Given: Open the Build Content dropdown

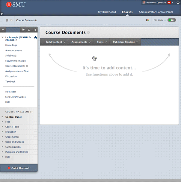Looking at the screenshot, I should click(x=55, y=42).
